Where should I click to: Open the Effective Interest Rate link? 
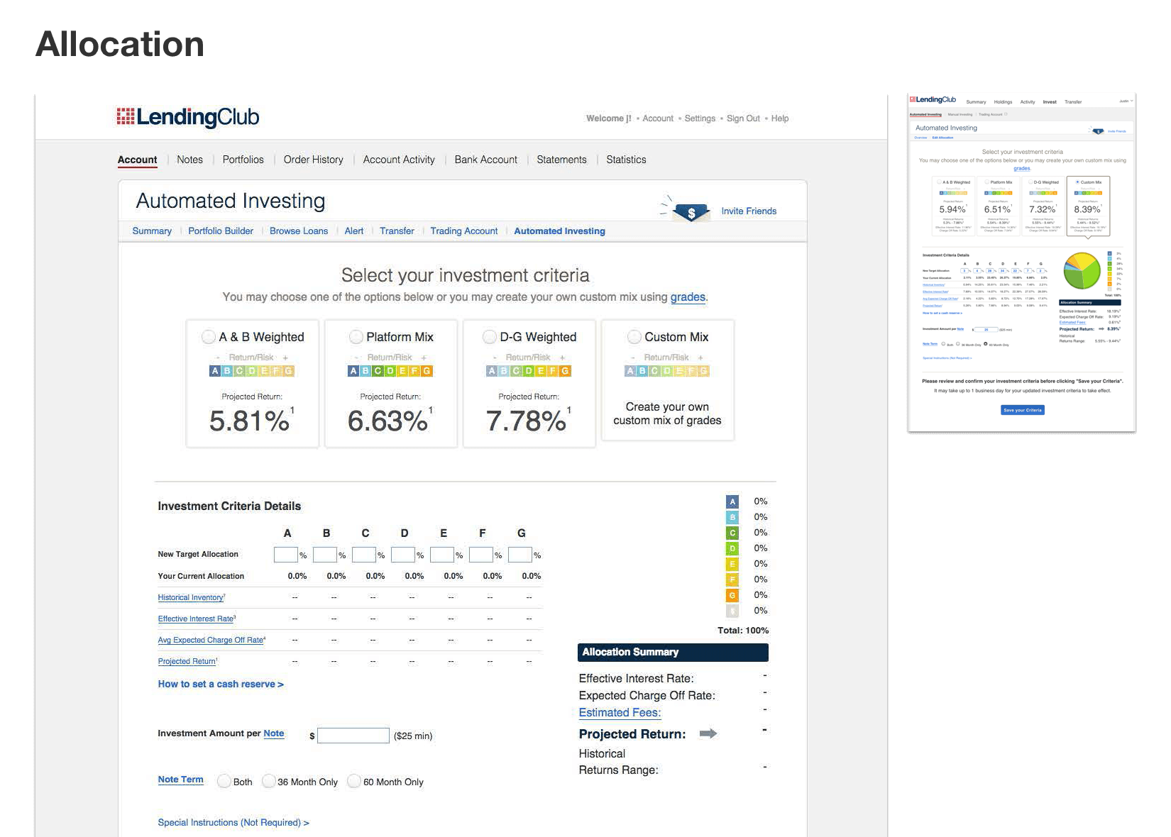(x=197, y=619)
